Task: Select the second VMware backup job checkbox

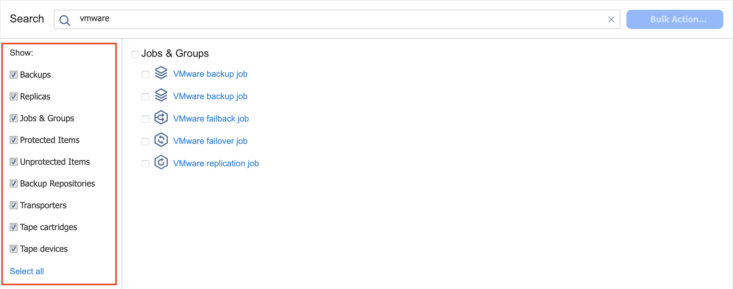Action: tap(145, 97)
